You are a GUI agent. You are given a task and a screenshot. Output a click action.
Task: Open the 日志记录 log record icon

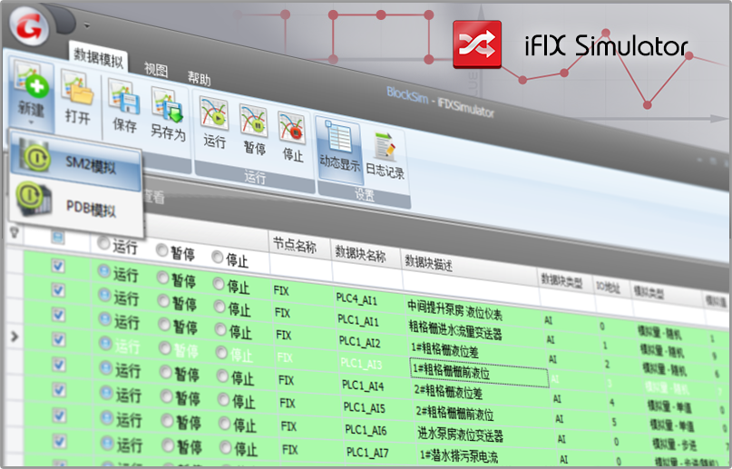click(x=385, y=146)
